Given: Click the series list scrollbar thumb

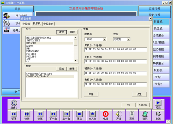Looking at the screenshot, I should point(76,43).
